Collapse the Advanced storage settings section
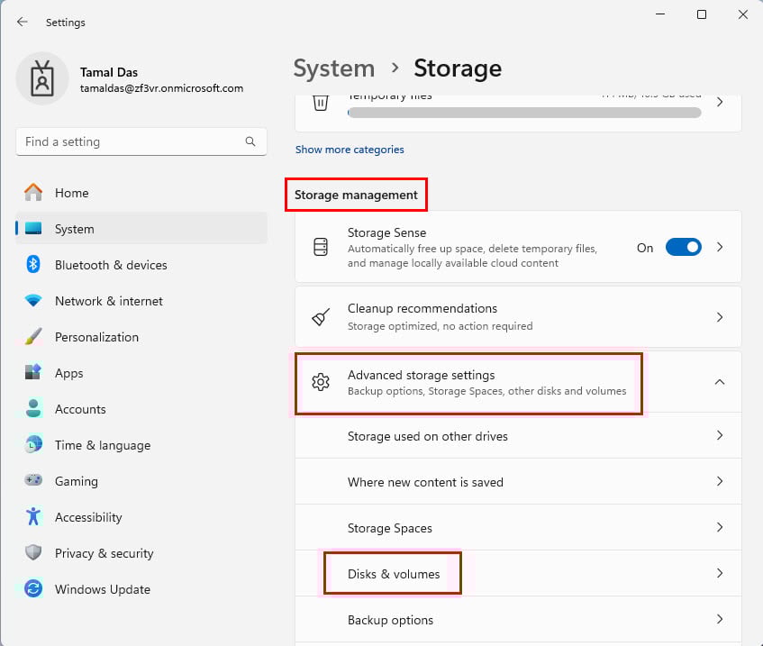Screen dimensions: 763x646 coord(719,382)
